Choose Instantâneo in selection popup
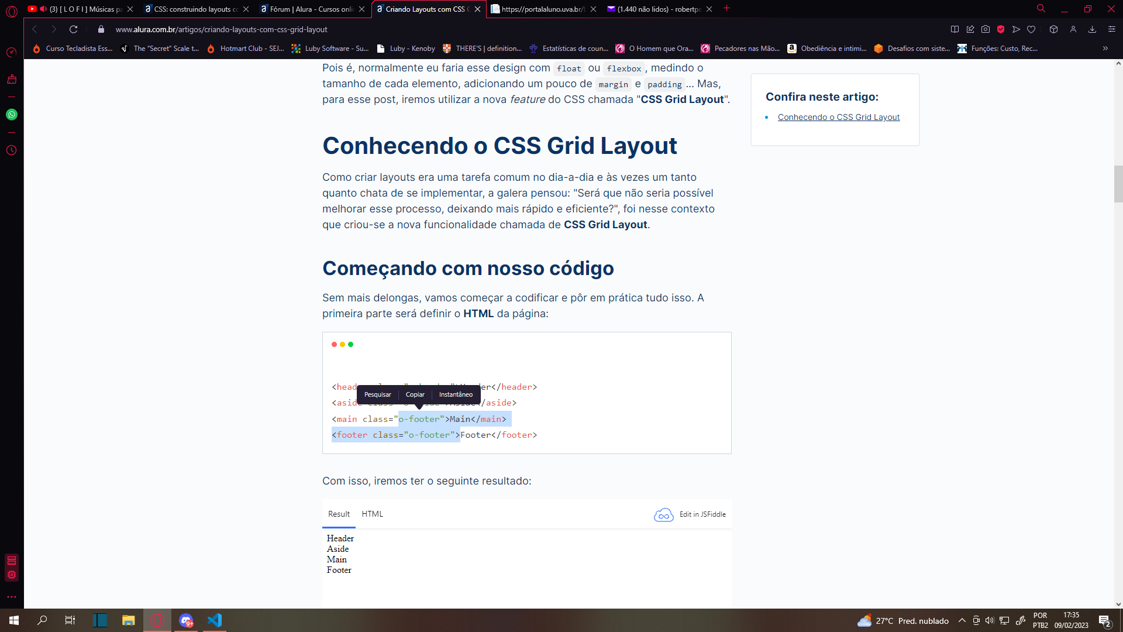Screen dimensions: 1123x632 456,394
